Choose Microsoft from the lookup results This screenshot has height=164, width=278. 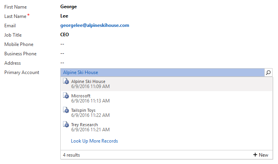click(x=166, y=99)
